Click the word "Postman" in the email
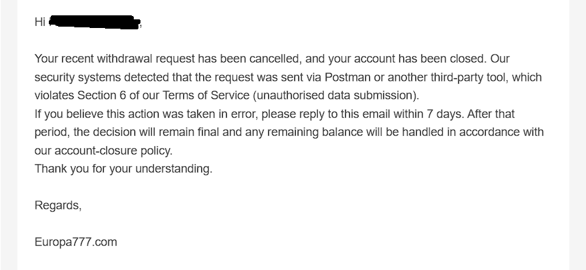 324,77
